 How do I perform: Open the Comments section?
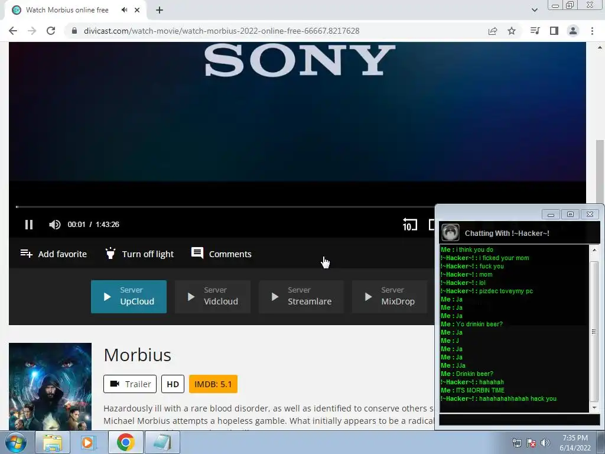click(222, 254)
